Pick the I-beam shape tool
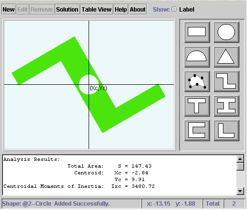Image resolution: width=247 pixels, height=210 pixels. point(226,106)
